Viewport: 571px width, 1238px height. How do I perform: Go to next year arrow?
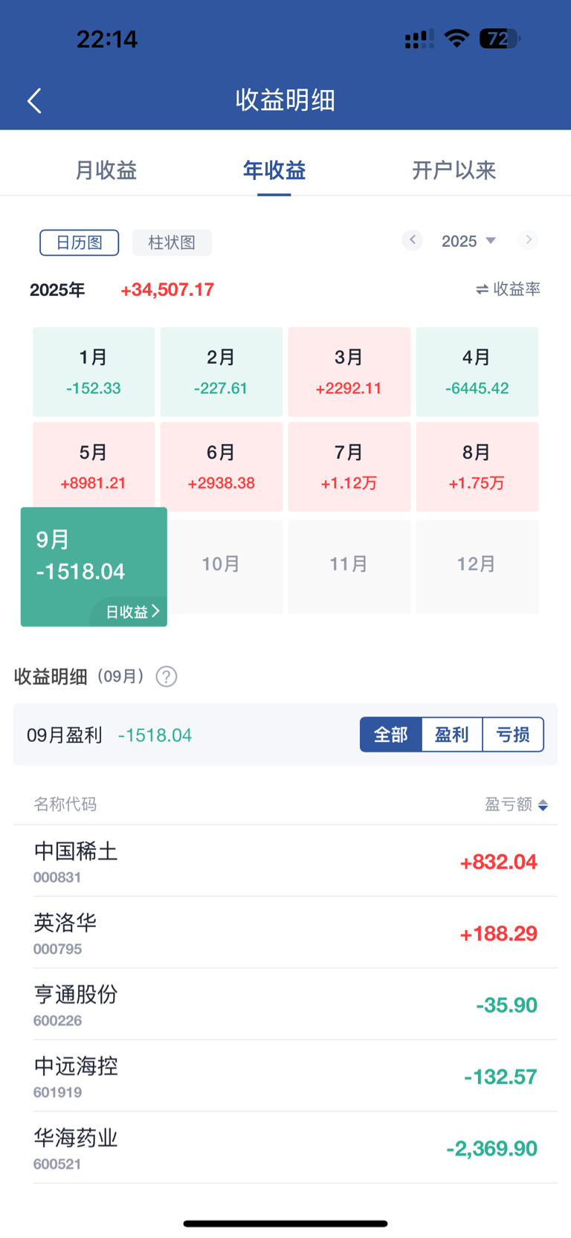(528, 240)
